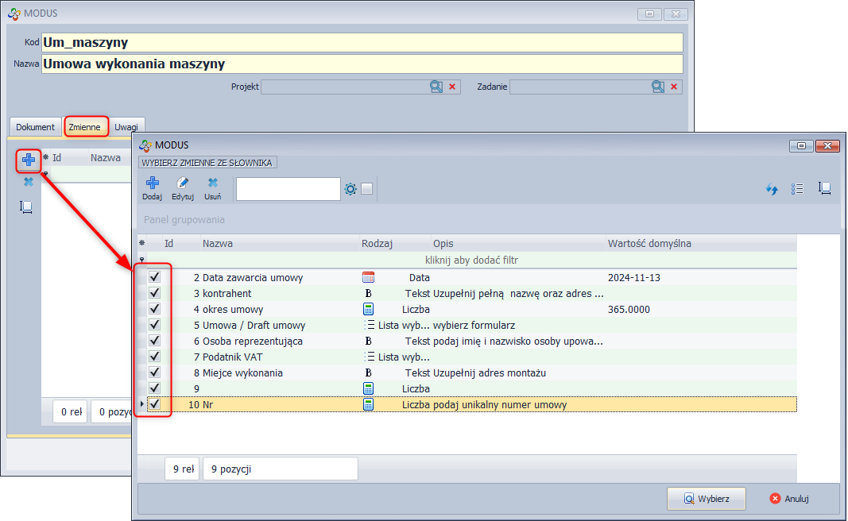Click the list view icon in top-right toolbar
Screen dimensions: 848x521
pos(798,189)
